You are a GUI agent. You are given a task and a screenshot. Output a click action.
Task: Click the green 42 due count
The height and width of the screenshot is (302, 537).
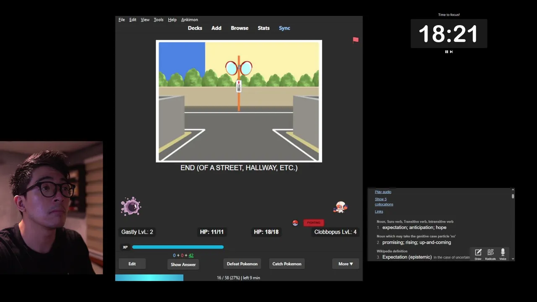pos(191,255)
